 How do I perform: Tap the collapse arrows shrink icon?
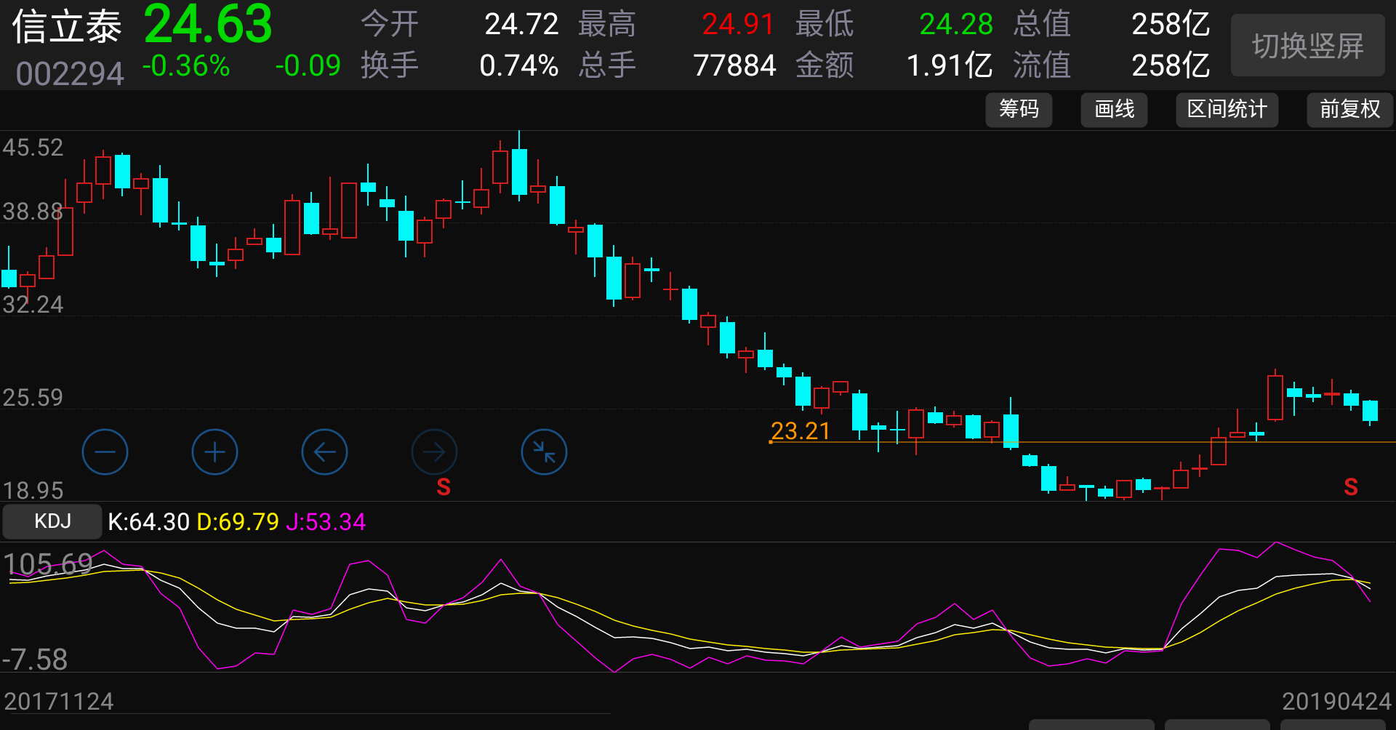(544, 452)
